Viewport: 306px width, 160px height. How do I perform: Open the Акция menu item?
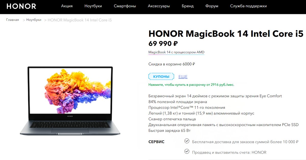[x=67, y=6]
